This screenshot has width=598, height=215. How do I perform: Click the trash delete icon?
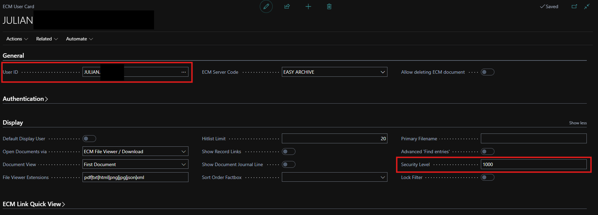point(329,6)
